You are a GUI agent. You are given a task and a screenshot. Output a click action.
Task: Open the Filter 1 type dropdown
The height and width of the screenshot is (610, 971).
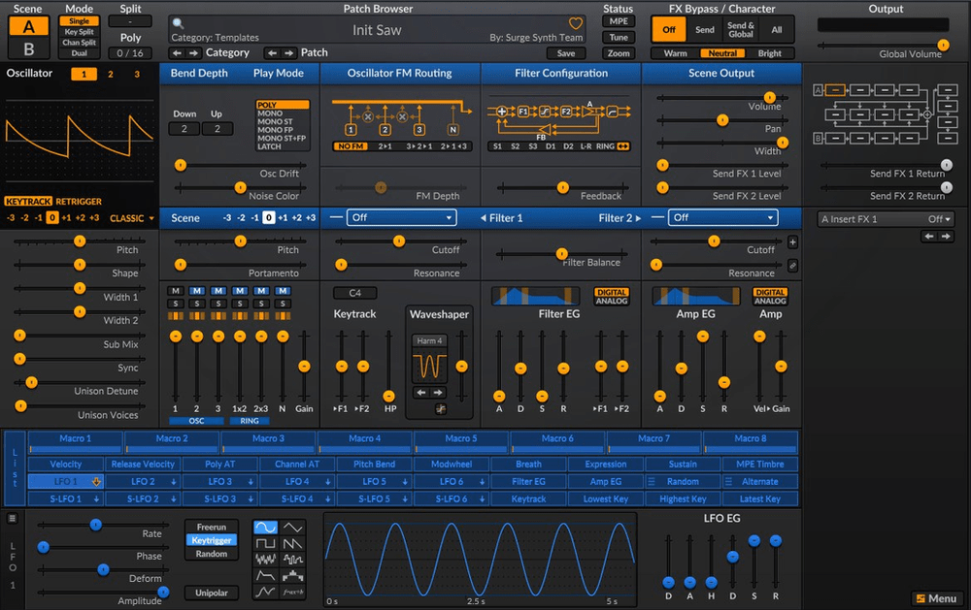click(401, 218)
